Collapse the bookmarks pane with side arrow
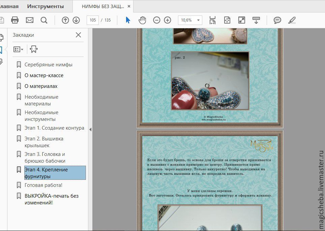The width and height of the screenshot is (325, 231). [x=90, y=130]
